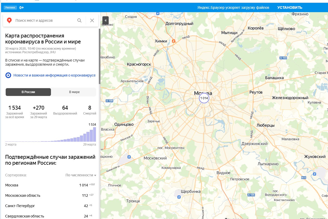Click the Одинцово label on the map
Viewport: 328px width, 219px height.
coord(124,124)
